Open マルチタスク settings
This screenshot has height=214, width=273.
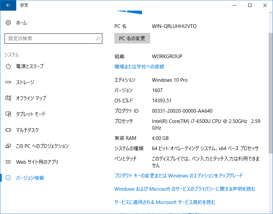tap(27, 130)
